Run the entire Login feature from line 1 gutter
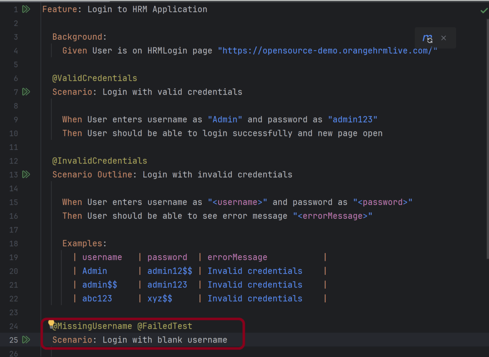The height and width of the screenshot is (357, 489). coord(26,9)
